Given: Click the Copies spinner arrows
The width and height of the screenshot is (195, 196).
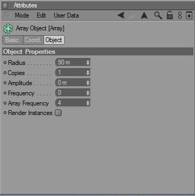Looking at the screenshot, I should pos(88,72).
